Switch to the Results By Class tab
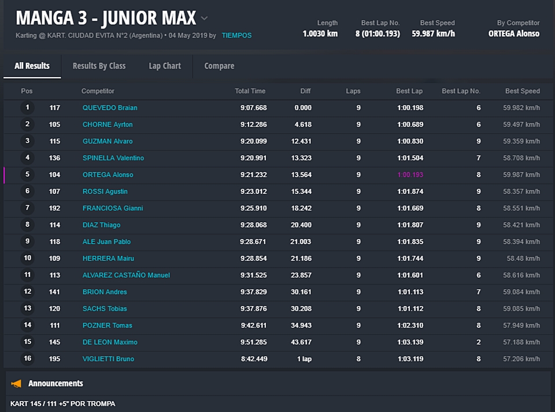 point(99,66)
